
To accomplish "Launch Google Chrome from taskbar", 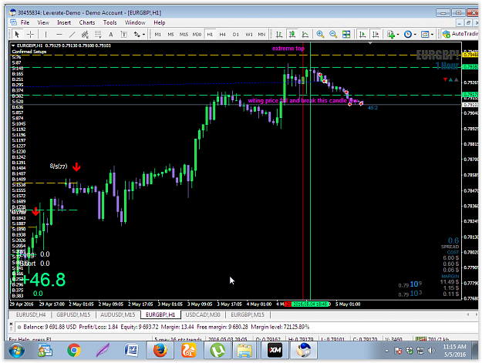I will click(74, 351).
